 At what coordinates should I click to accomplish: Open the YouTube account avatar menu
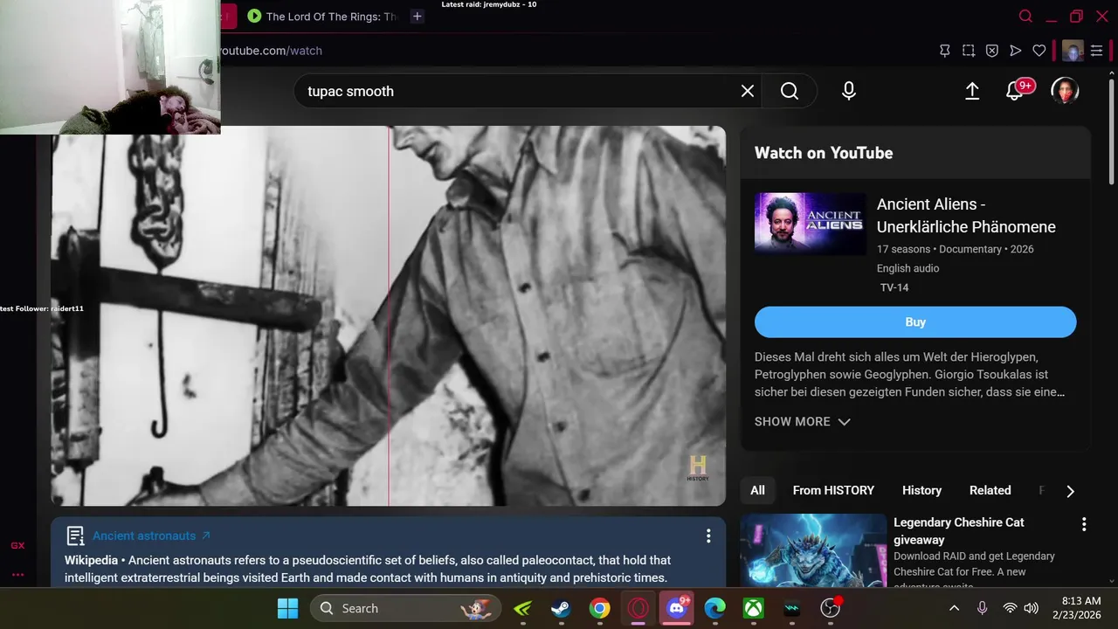point(1065,91)
